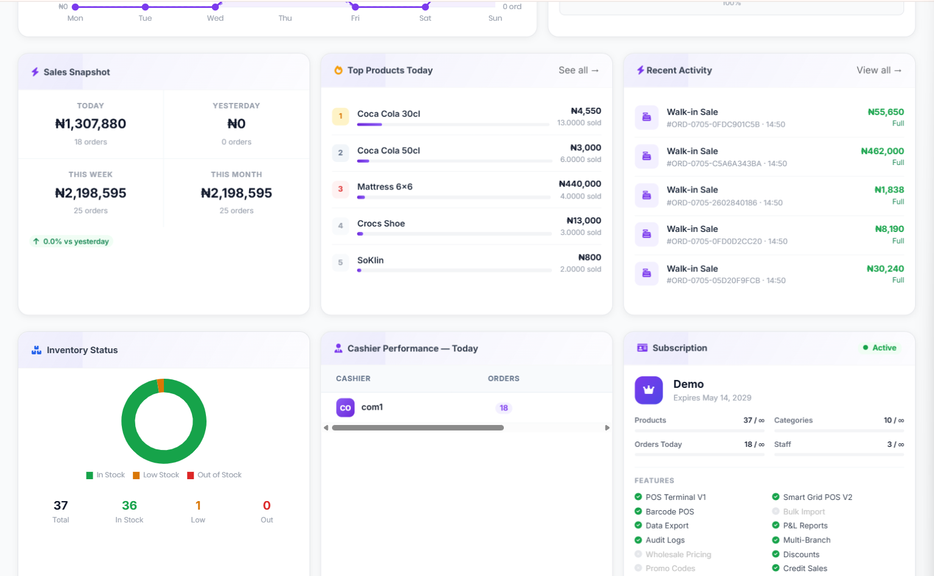Screen dimensions: 934x576
Task: Click the ORDERS column header
Action: pos(504,379)
